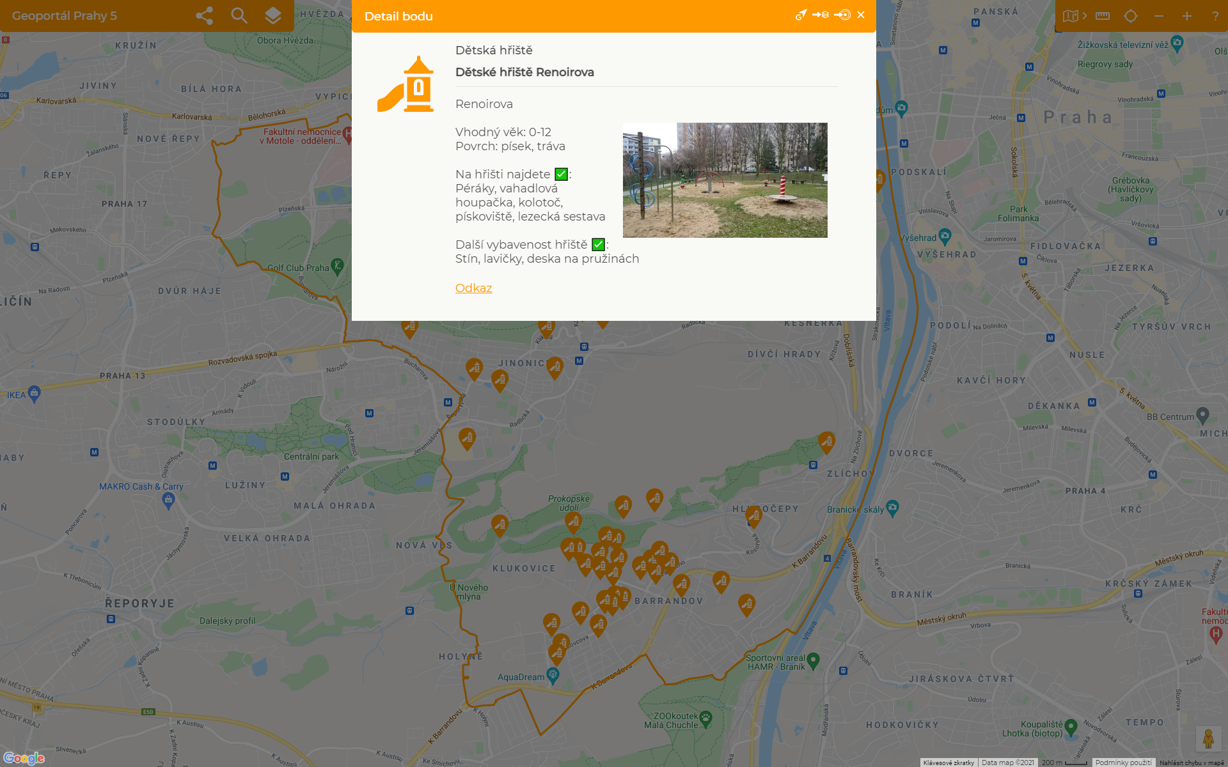Click the go-to-layer arrow icon
Screen dimensions: 1228x767
[x=821, y=15]
